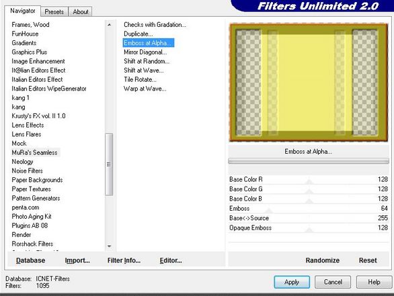Open the Import dialog
394x296 pixels.
[77, 260]
